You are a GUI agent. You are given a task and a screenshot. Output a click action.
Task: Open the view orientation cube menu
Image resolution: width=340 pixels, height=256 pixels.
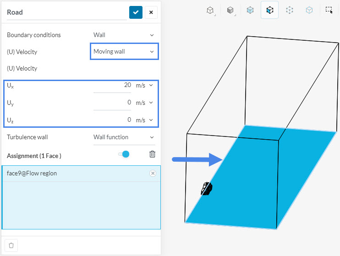(x=210, y=11)
